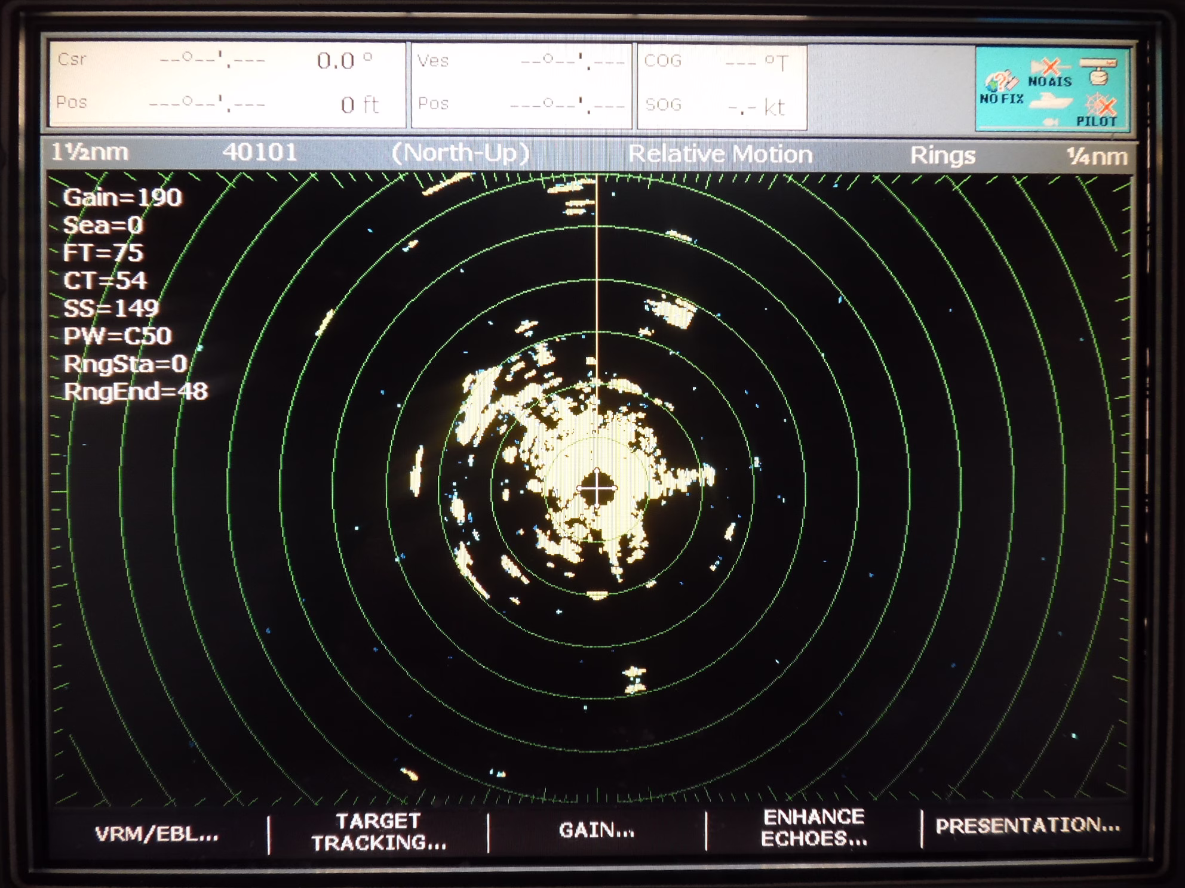Image resolution: width=1185 pixels, height=888 pixels.
Task: Select the cursor range 0 ft value
Action: [360, 105]
